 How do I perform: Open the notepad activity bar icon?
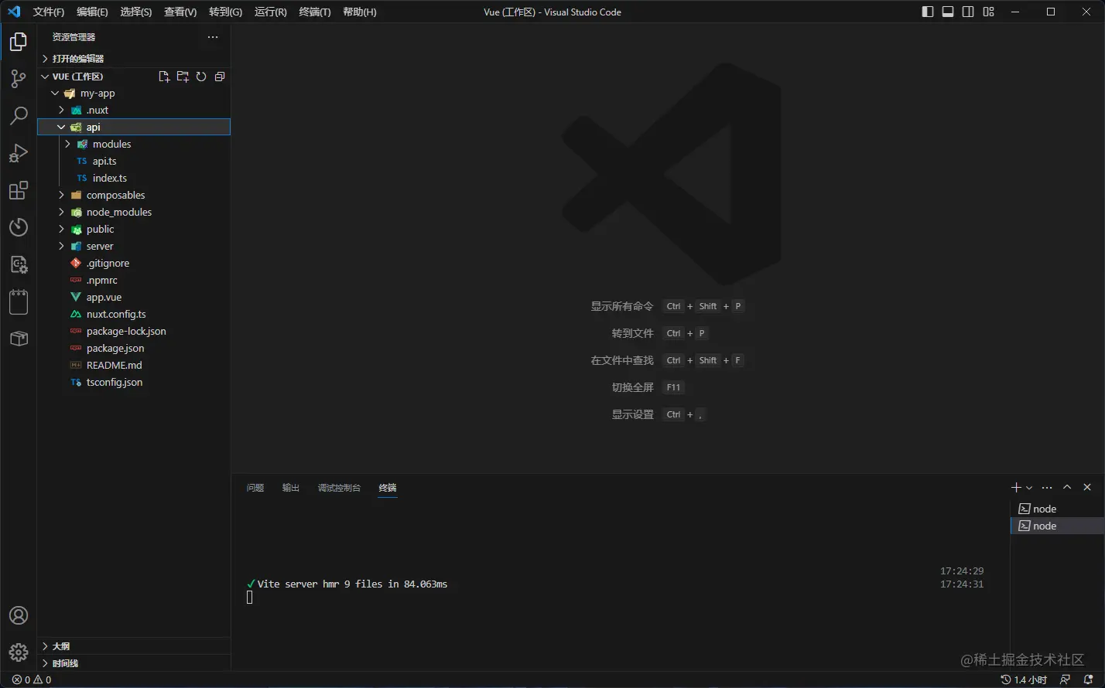[x=19, y=301]
